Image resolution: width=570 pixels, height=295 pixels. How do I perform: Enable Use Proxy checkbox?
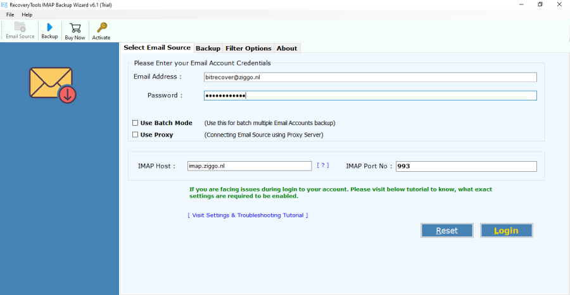coord(136,135)
